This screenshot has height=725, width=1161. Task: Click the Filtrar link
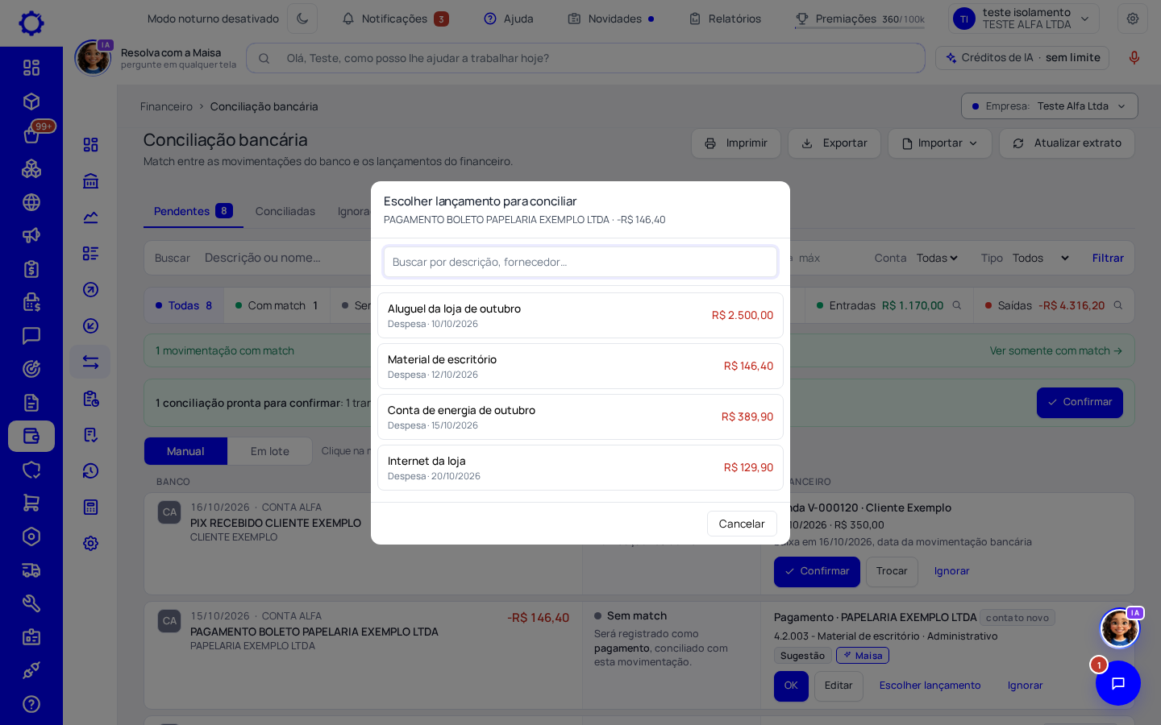(1108, 258)
